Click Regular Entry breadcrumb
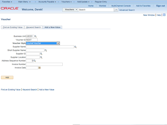The height and width of the screenshot is (125, 167). (x=101, y=2)
